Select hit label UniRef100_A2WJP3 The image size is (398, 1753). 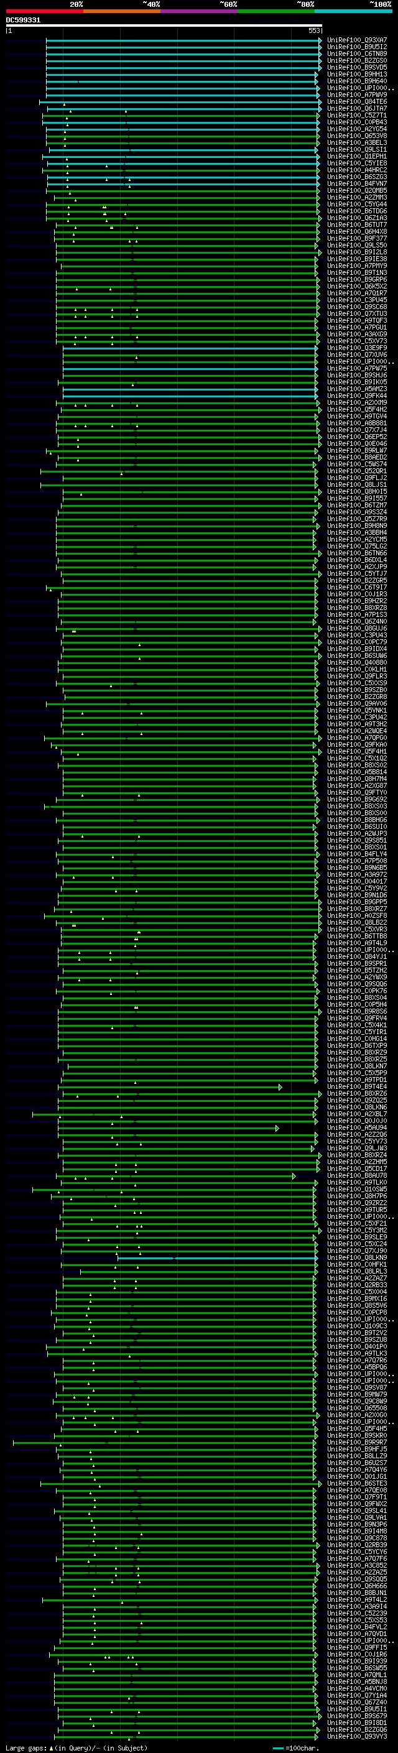pyautogui.click(x=357, y=834)
